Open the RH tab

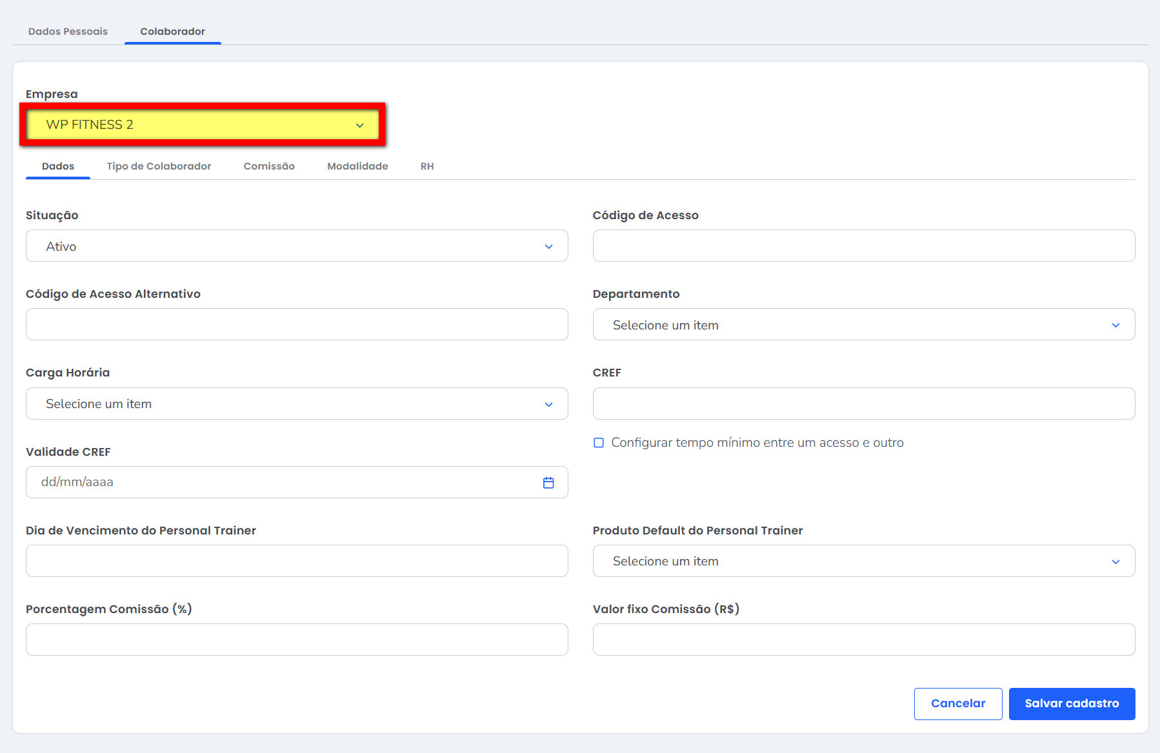(x=427, y=166)
